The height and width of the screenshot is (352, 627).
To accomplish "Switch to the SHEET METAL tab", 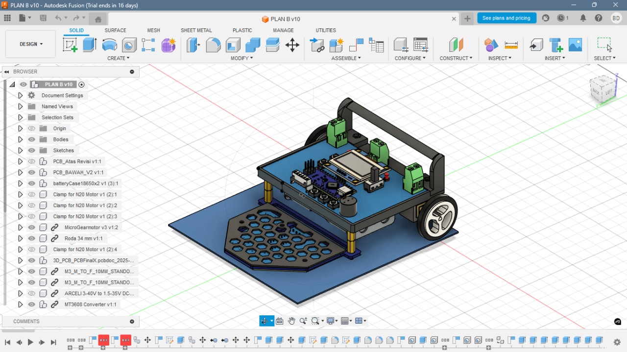I will pos(196,30).
